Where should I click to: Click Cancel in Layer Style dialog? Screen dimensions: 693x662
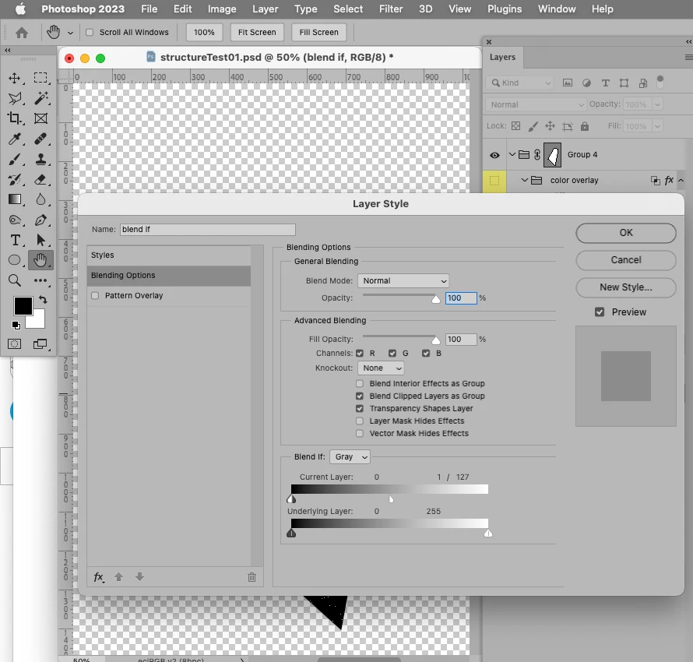(x=626, y=260)
